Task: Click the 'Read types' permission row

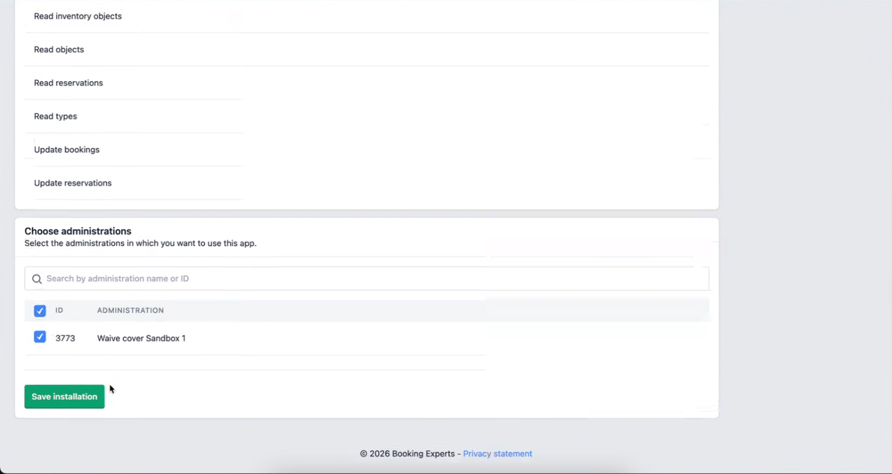Action: click(366, 116)
